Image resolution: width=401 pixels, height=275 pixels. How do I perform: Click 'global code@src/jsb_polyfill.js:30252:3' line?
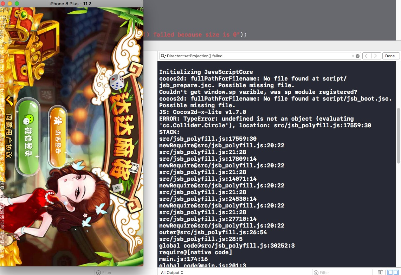227,245
